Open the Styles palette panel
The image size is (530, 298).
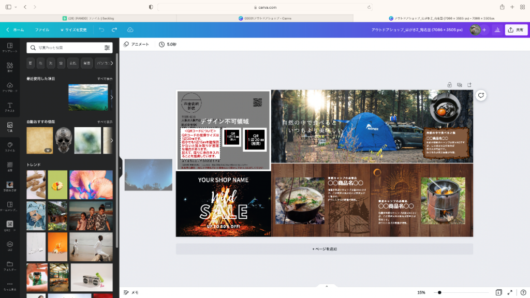tap(10, 146)
